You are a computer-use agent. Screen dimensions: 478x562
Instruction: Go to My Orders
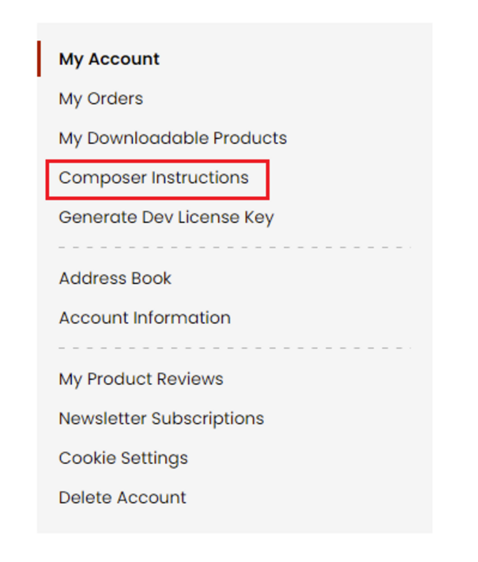tap(101, 99)
